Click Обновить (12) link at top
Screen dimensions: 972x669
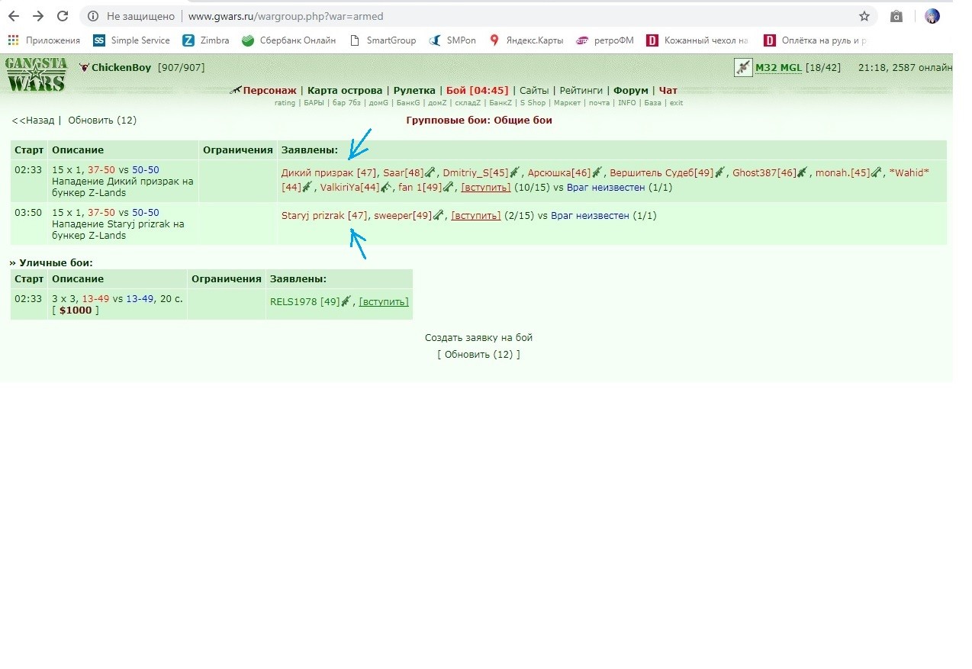(102, 121)
